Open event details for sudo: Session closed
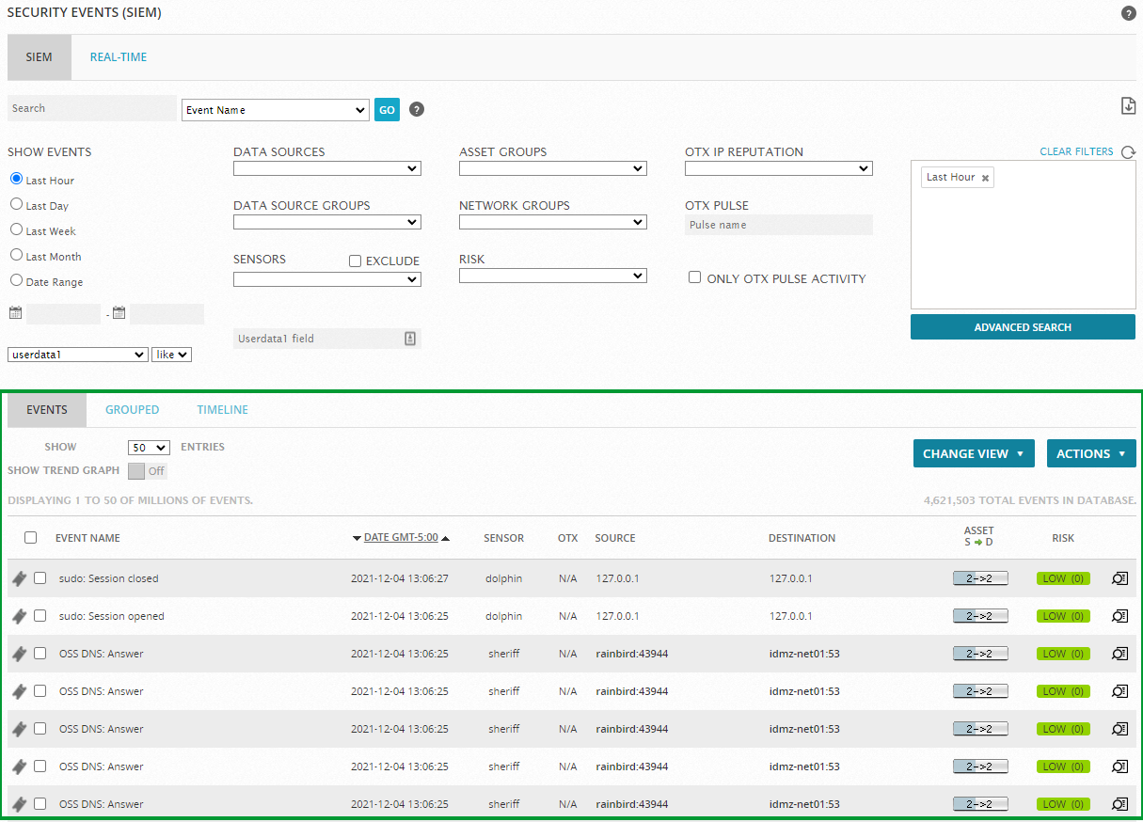The image size is (1143, 822). [1119, 578]
